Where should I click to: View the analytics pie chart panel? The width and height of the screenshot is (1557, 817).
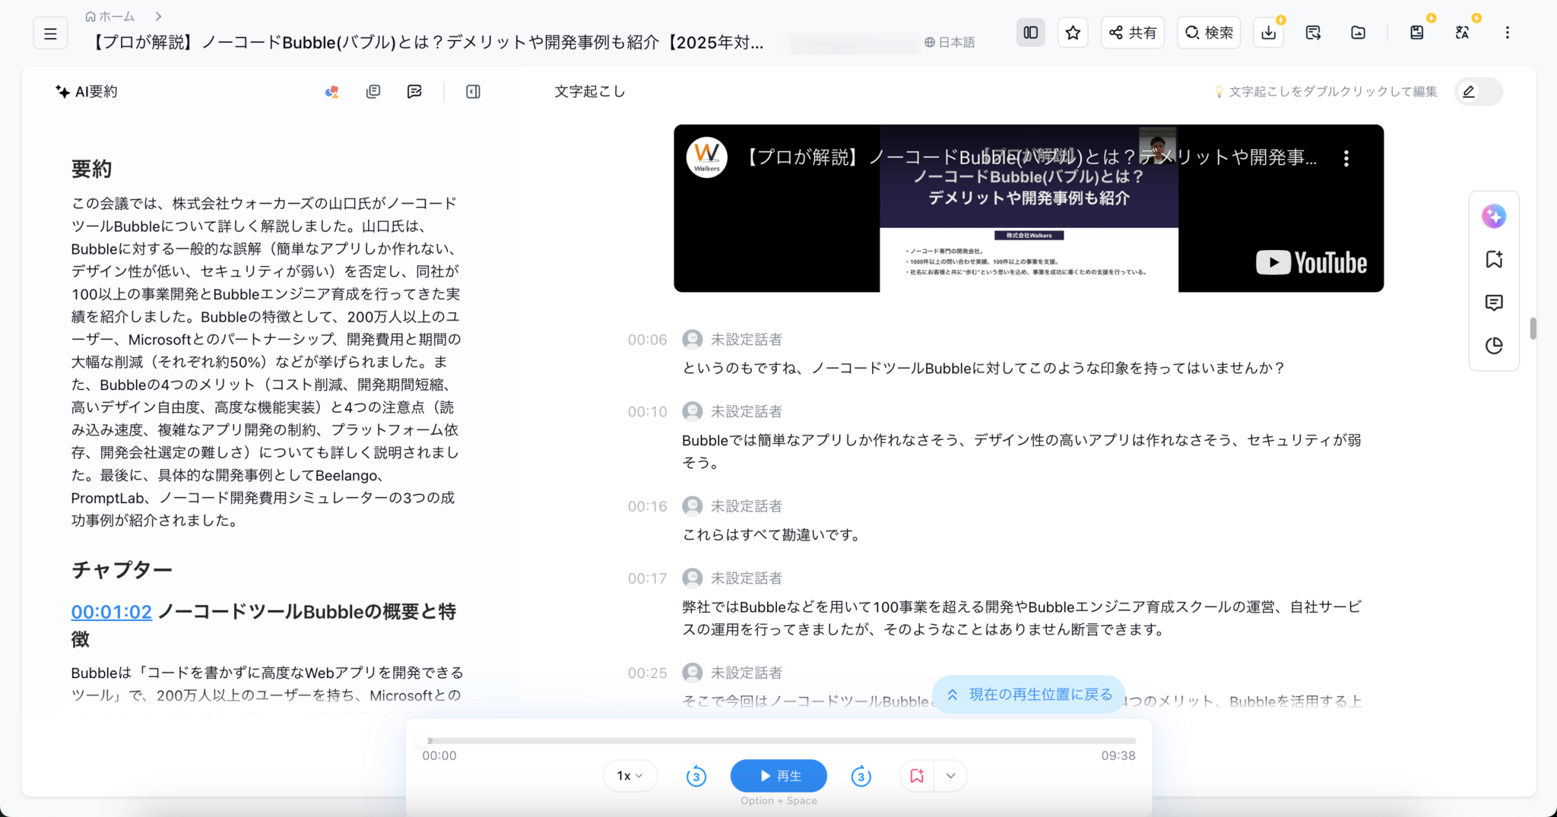coord(1493,346)
